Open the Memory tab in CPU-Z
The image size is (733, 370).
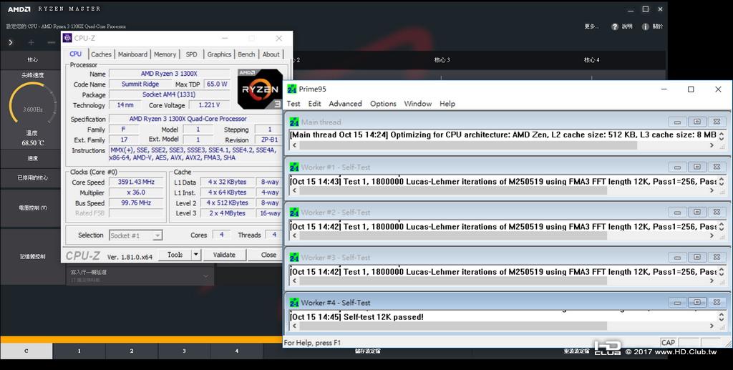(165, 54)
